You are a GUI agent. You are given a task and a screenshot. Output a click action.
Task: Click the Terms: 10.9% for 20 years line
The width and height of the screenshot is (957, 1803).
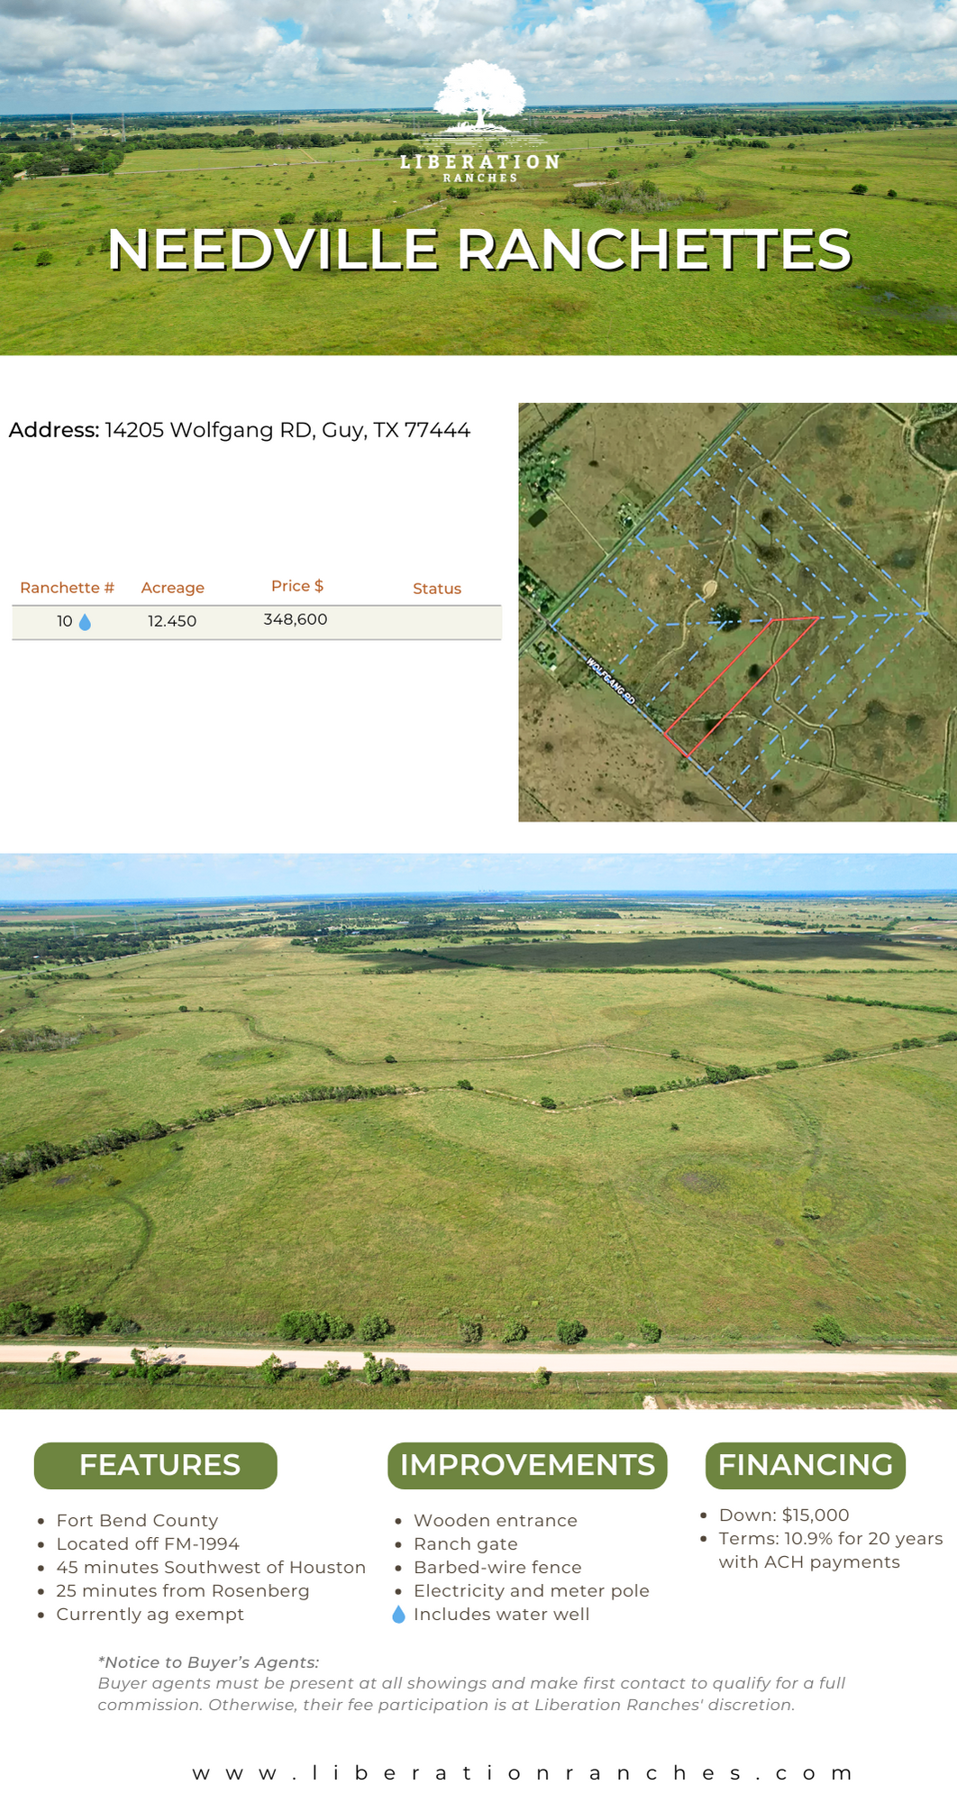831,1539
